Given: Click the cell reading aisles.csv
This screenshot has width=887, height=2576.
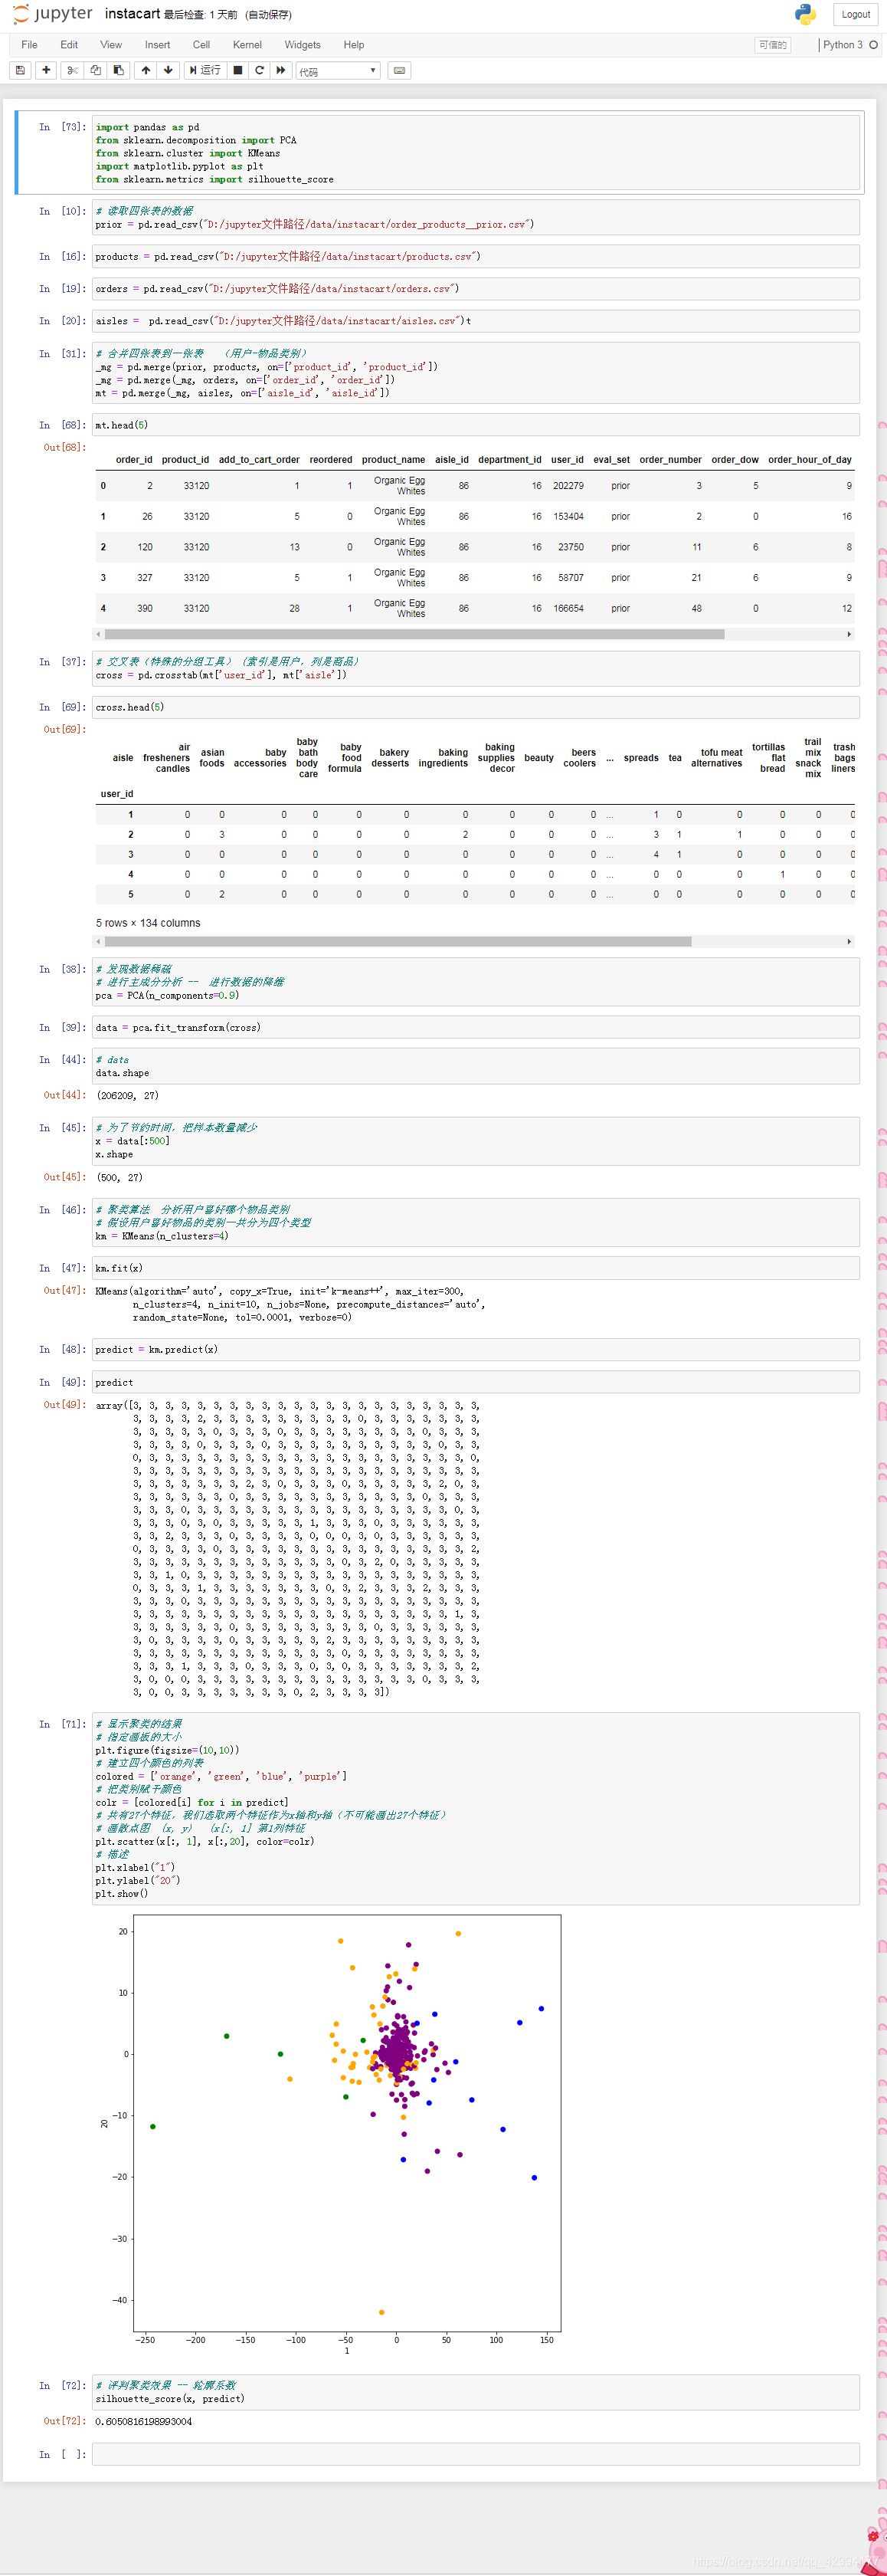Looking at the screenshot, I should tap(476, 321).
